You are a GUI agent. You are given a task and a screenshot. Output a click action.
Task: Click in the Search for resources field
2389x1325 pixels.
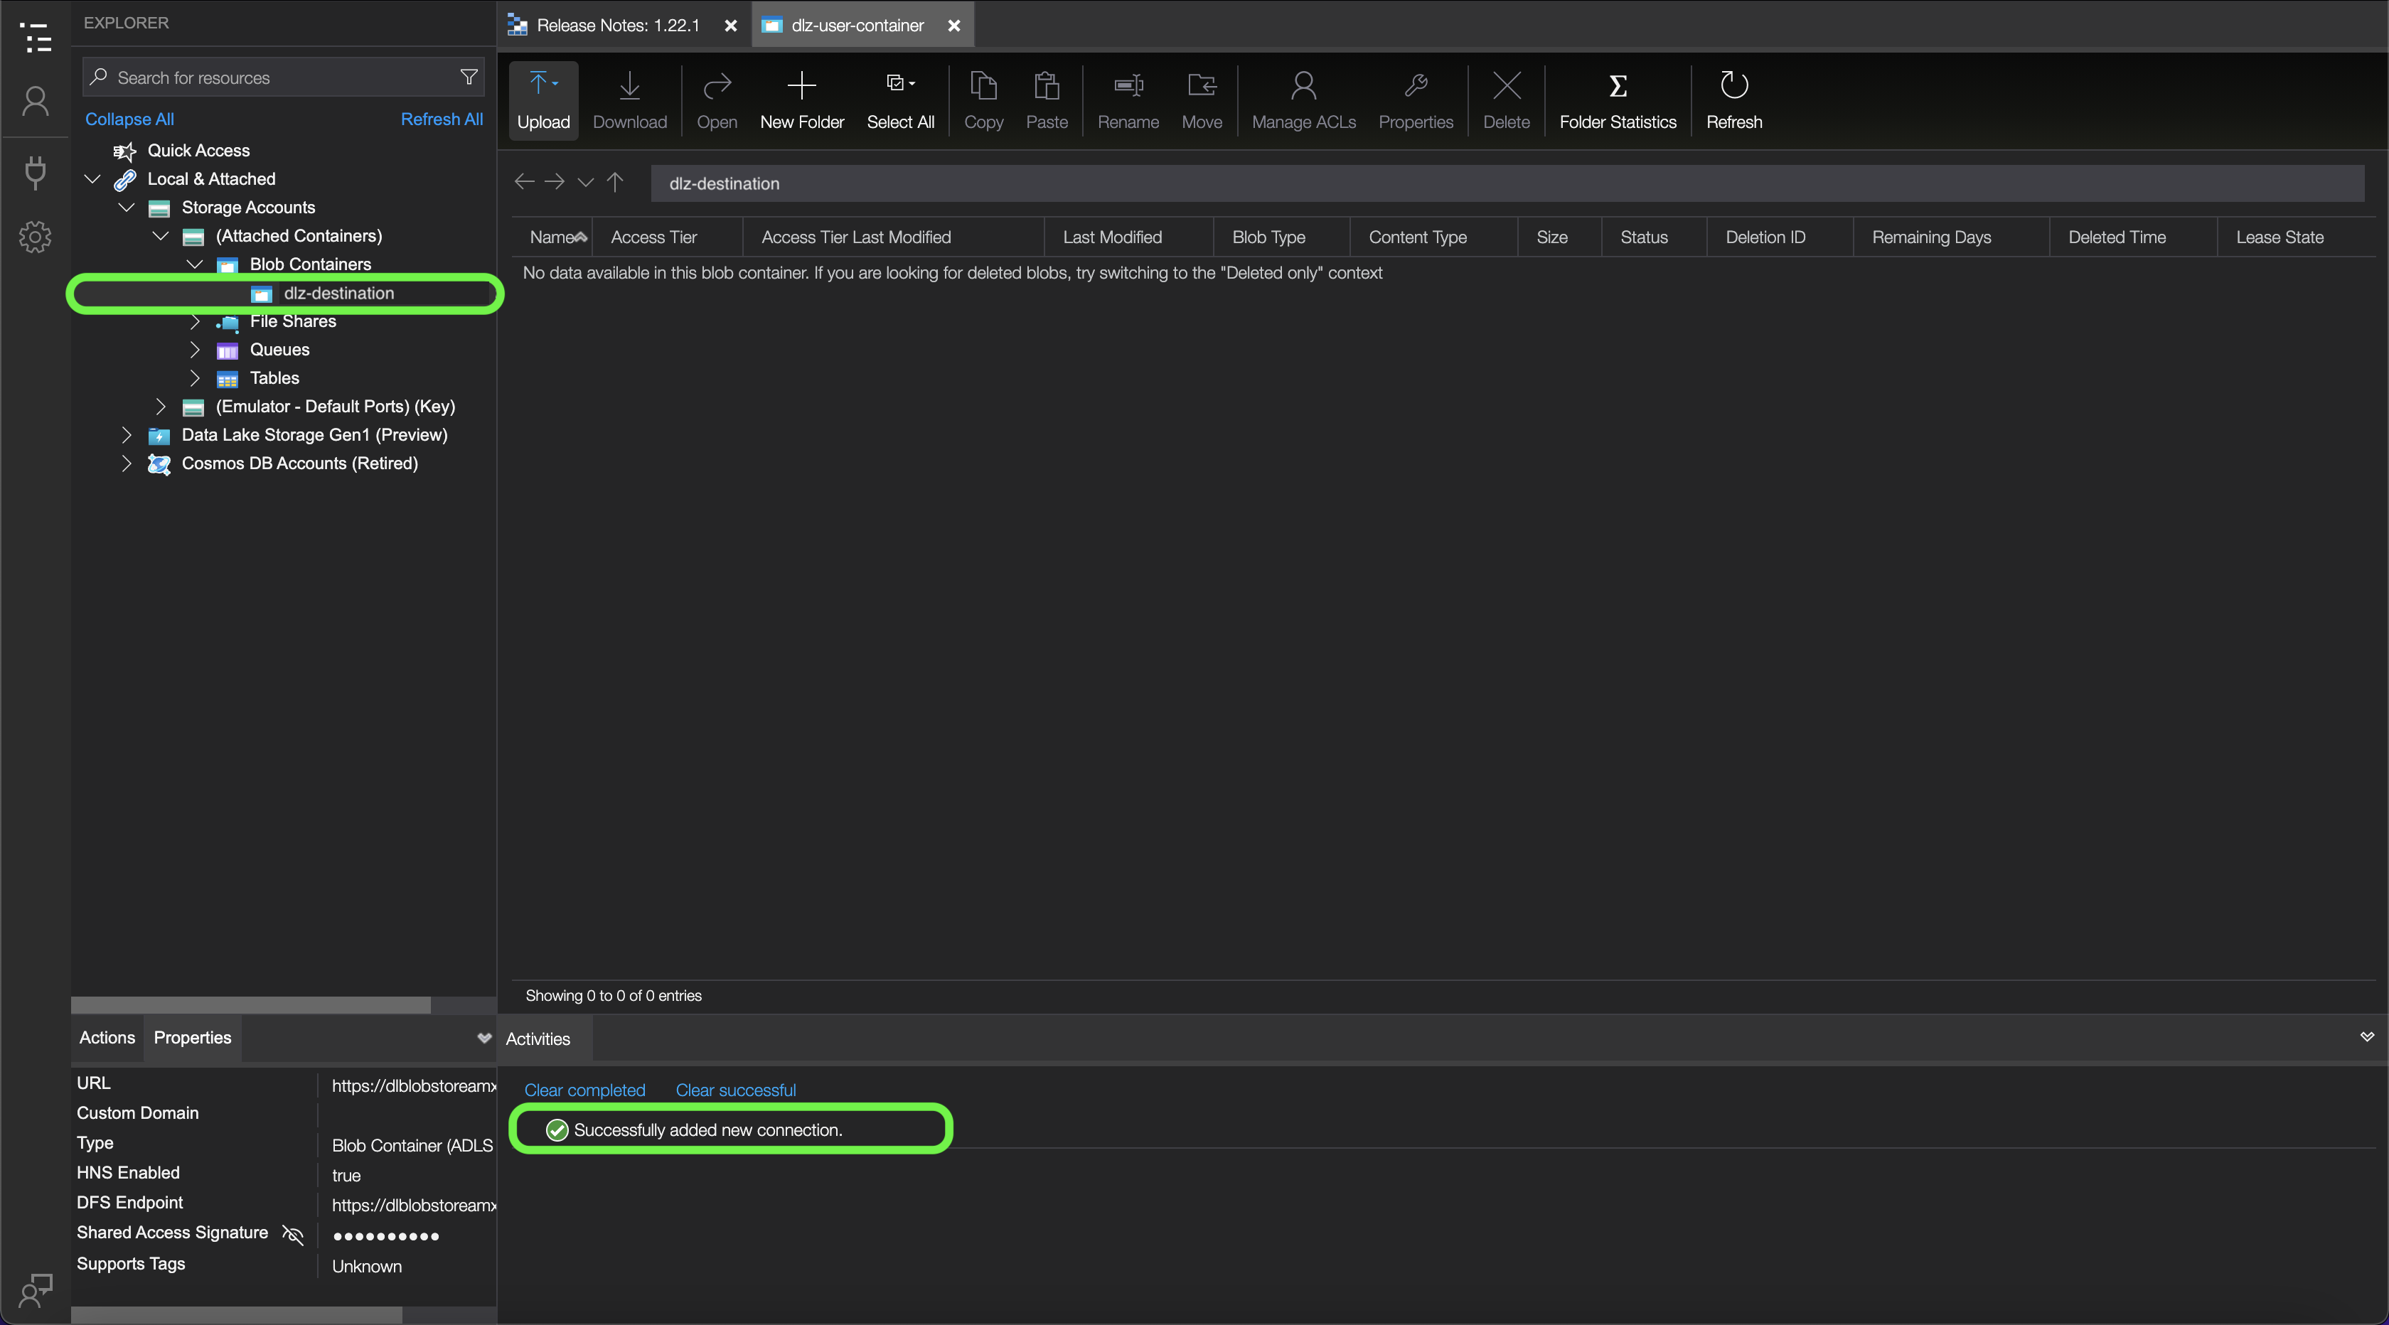(278, 78)
